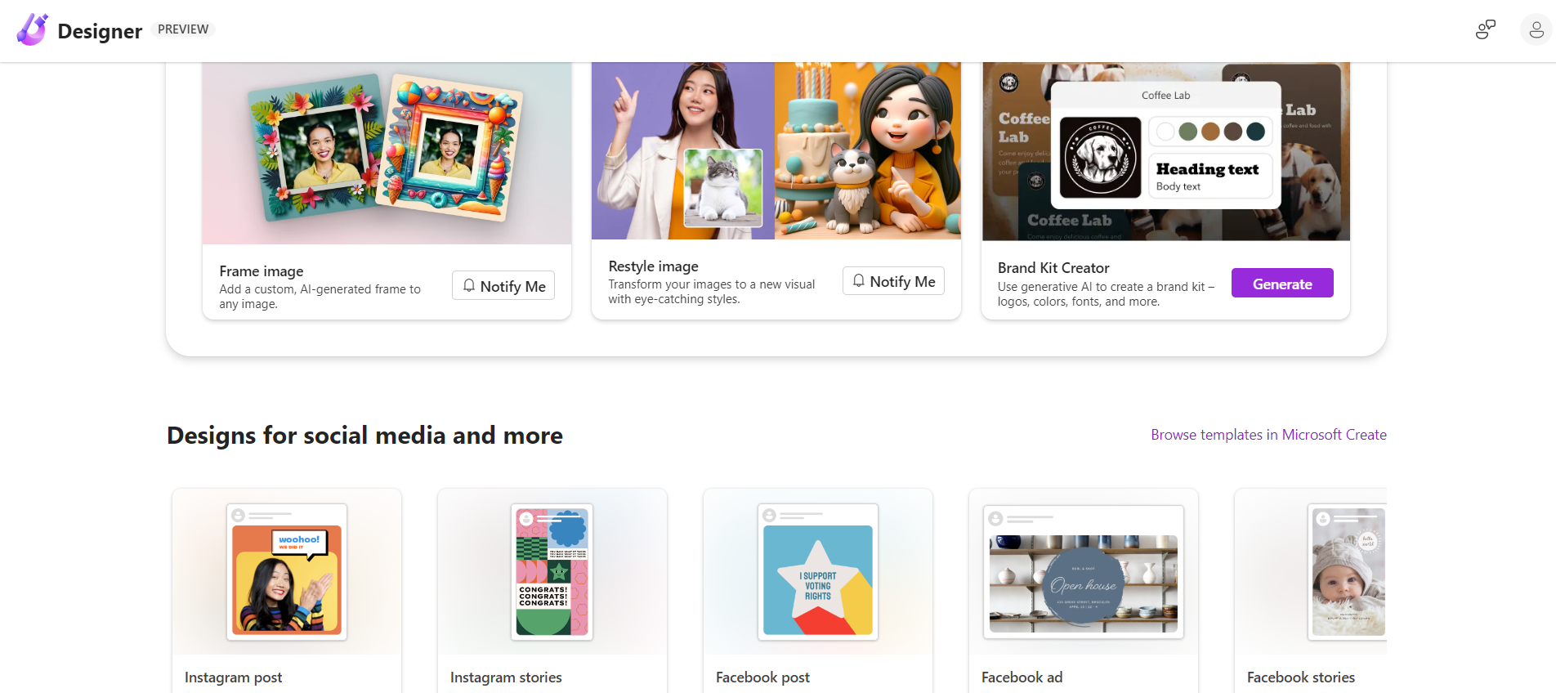
Task: Select Notify Me for Frame image
Action: 503,285
